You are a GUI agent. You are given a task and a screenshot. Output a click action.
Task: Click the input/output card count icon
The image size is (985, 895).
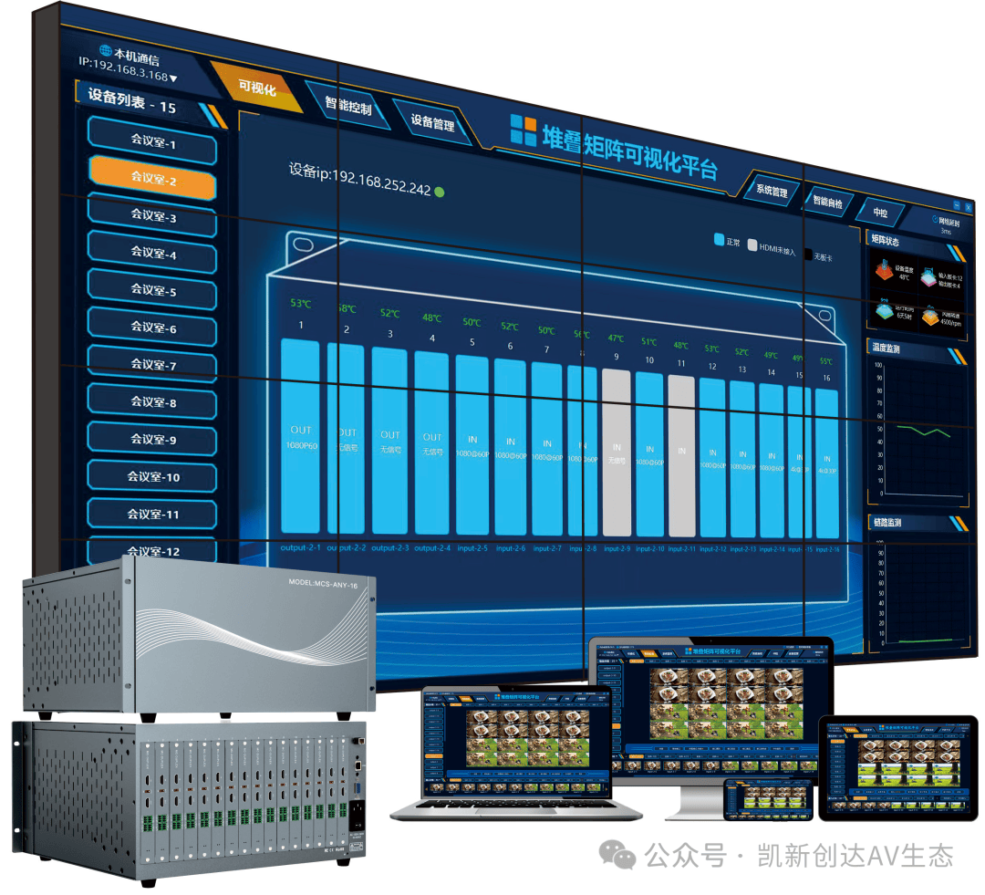pyautogui.click(x=928, y=276)
